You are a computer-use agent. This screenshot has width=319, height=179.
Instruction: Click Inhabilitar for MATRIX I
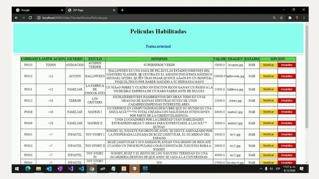287,112
